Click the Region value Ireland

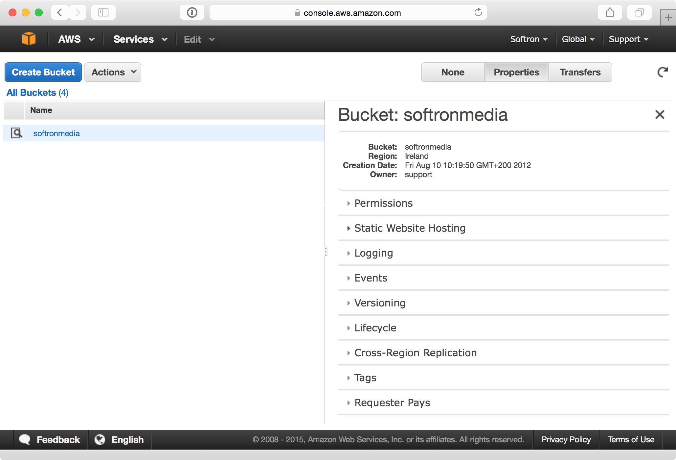[417, 156]
